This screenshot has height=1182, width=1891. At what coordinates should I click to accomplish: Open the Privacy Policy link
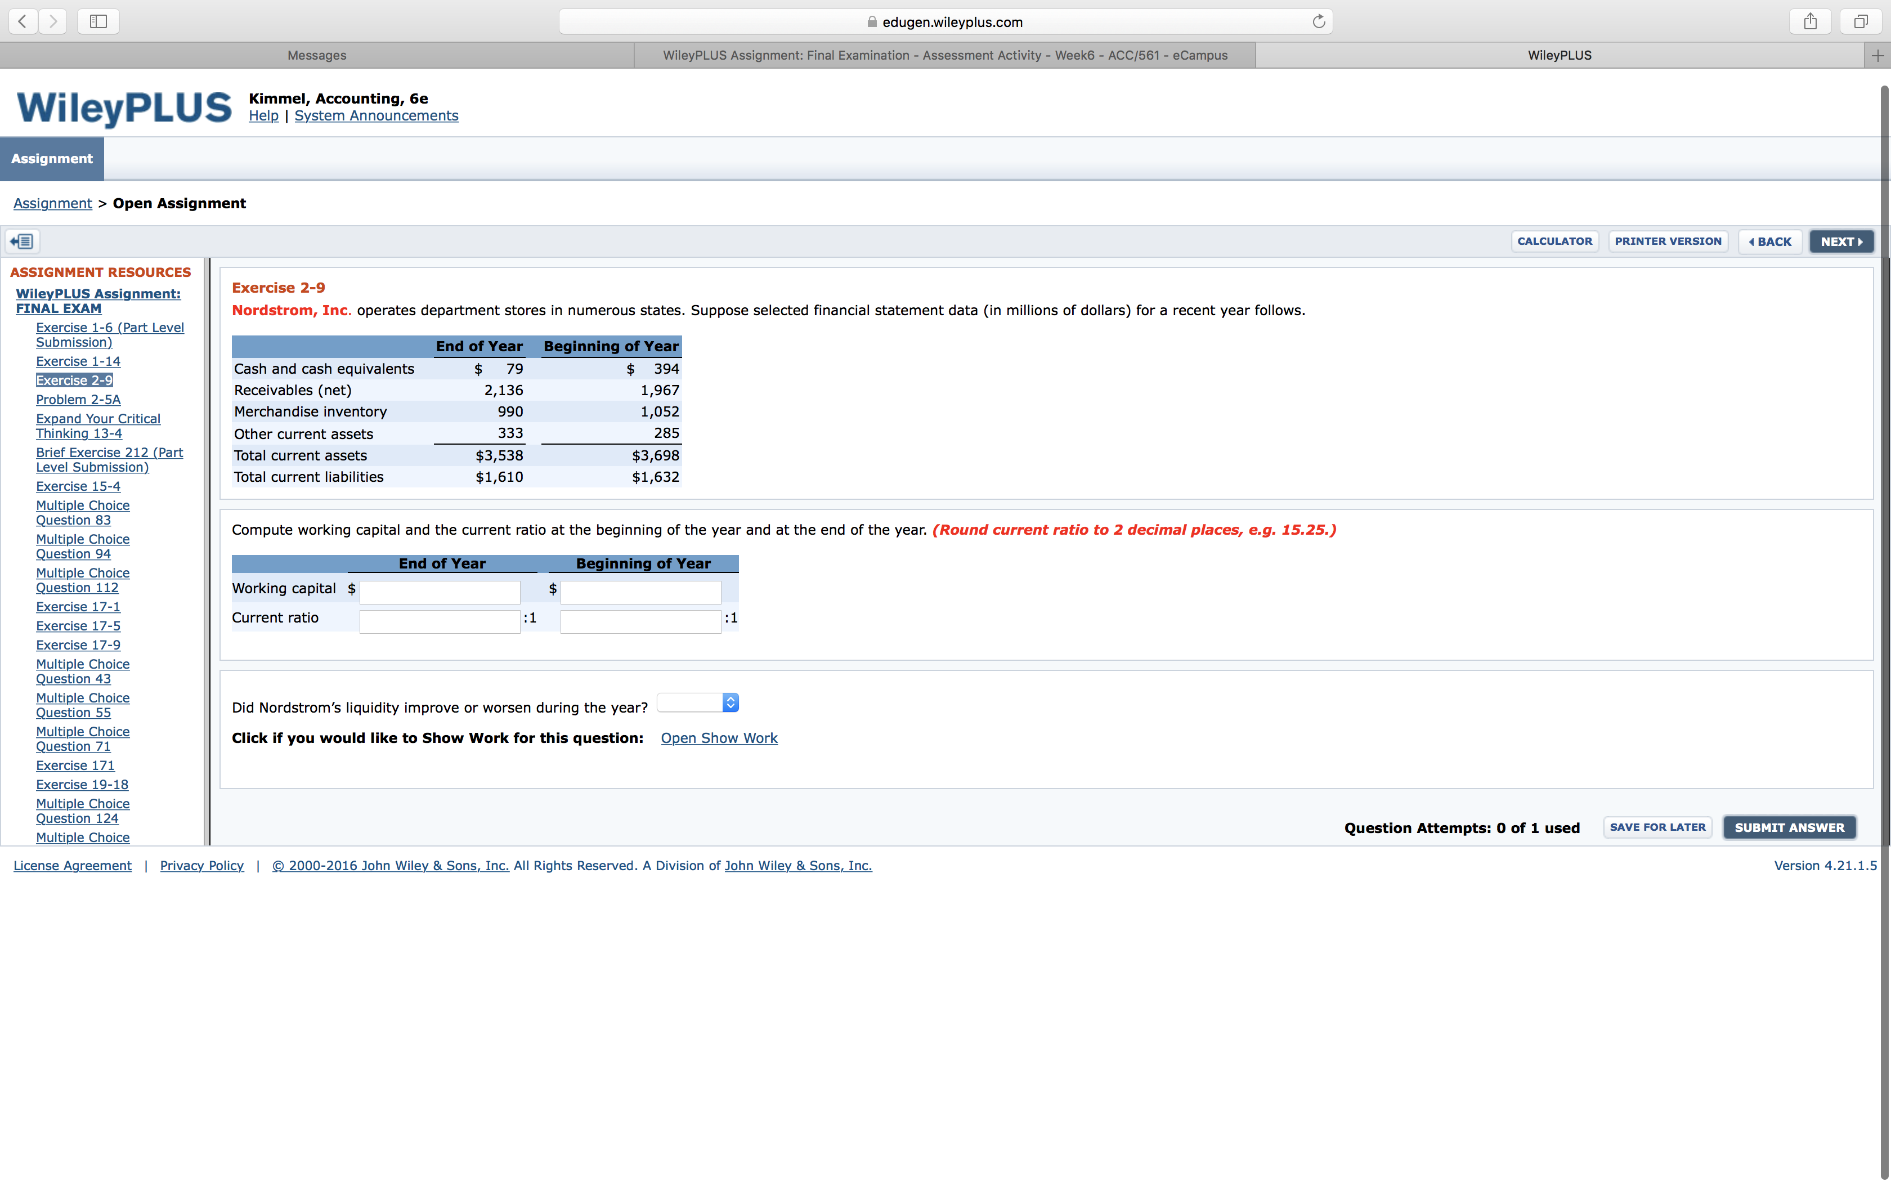pos(201,866)
